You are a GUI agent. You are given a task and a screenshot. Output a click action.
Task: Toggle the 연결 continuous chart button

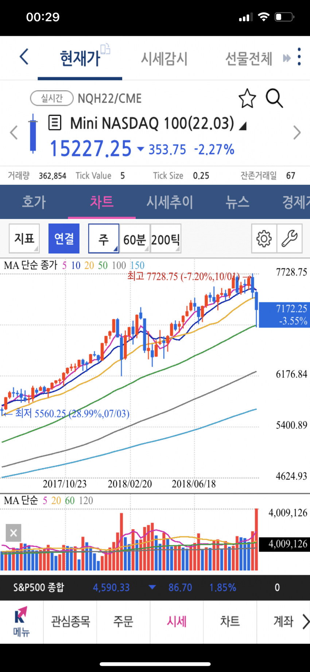64,239
